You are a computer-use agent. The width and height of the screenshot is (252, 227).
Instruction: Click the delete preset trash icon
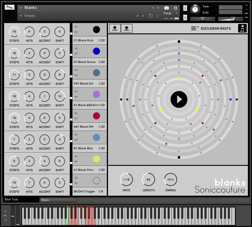158,16
